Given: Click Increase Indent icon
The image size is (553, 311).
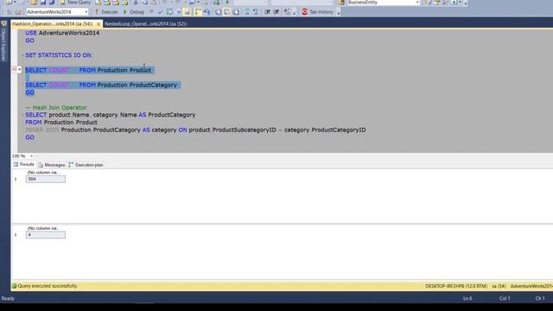Looking at the screenshot, I should pyautogui.click(x=276, y=11).
